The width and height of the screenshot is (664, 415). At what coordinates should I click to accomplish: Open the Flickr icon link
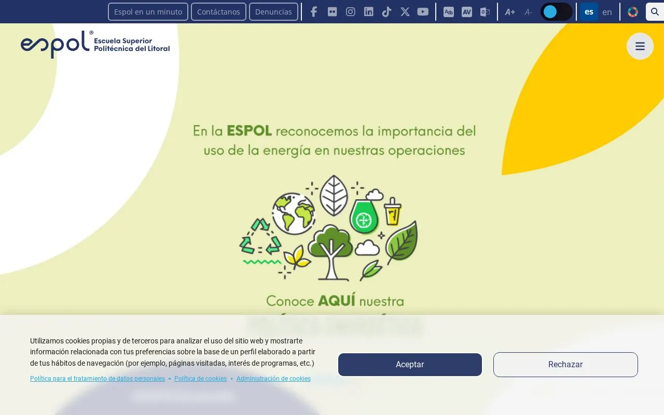pyautogui.click(x=332, y=11)
